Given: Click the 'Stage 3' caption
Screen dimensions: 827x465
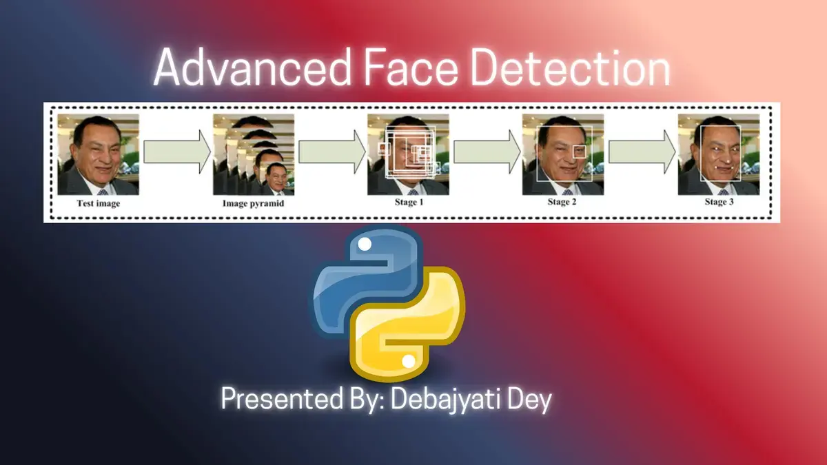Looking at the screenshot, I should pos(718,203).
